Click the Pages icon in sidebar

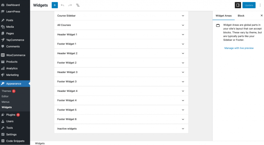[x=3, y=33]
